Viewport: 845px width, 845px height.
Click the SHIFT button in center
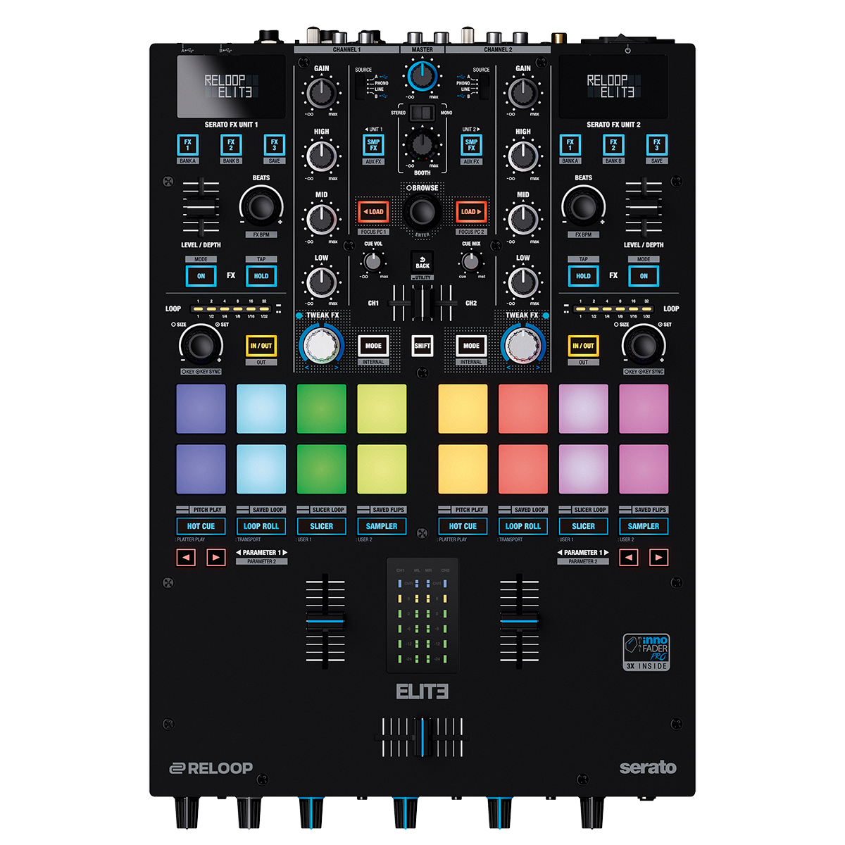[423, 346]
